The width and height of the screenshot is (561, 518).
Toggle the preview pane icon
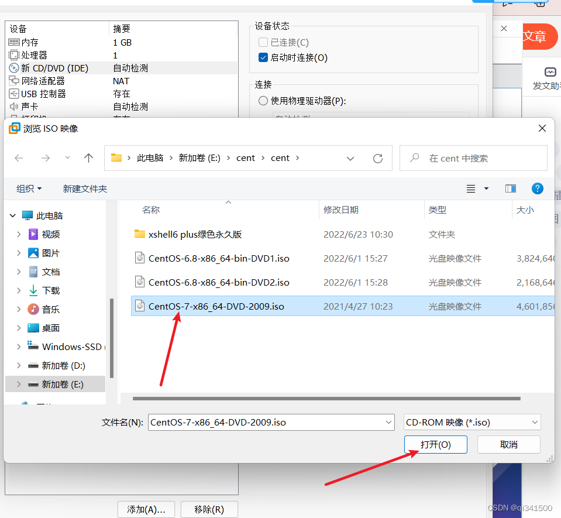[x=511, y=188]
